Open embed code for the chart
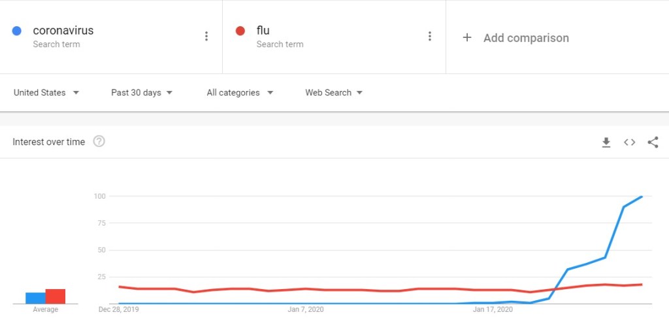The image size is (669, 327). coord(629,142)
